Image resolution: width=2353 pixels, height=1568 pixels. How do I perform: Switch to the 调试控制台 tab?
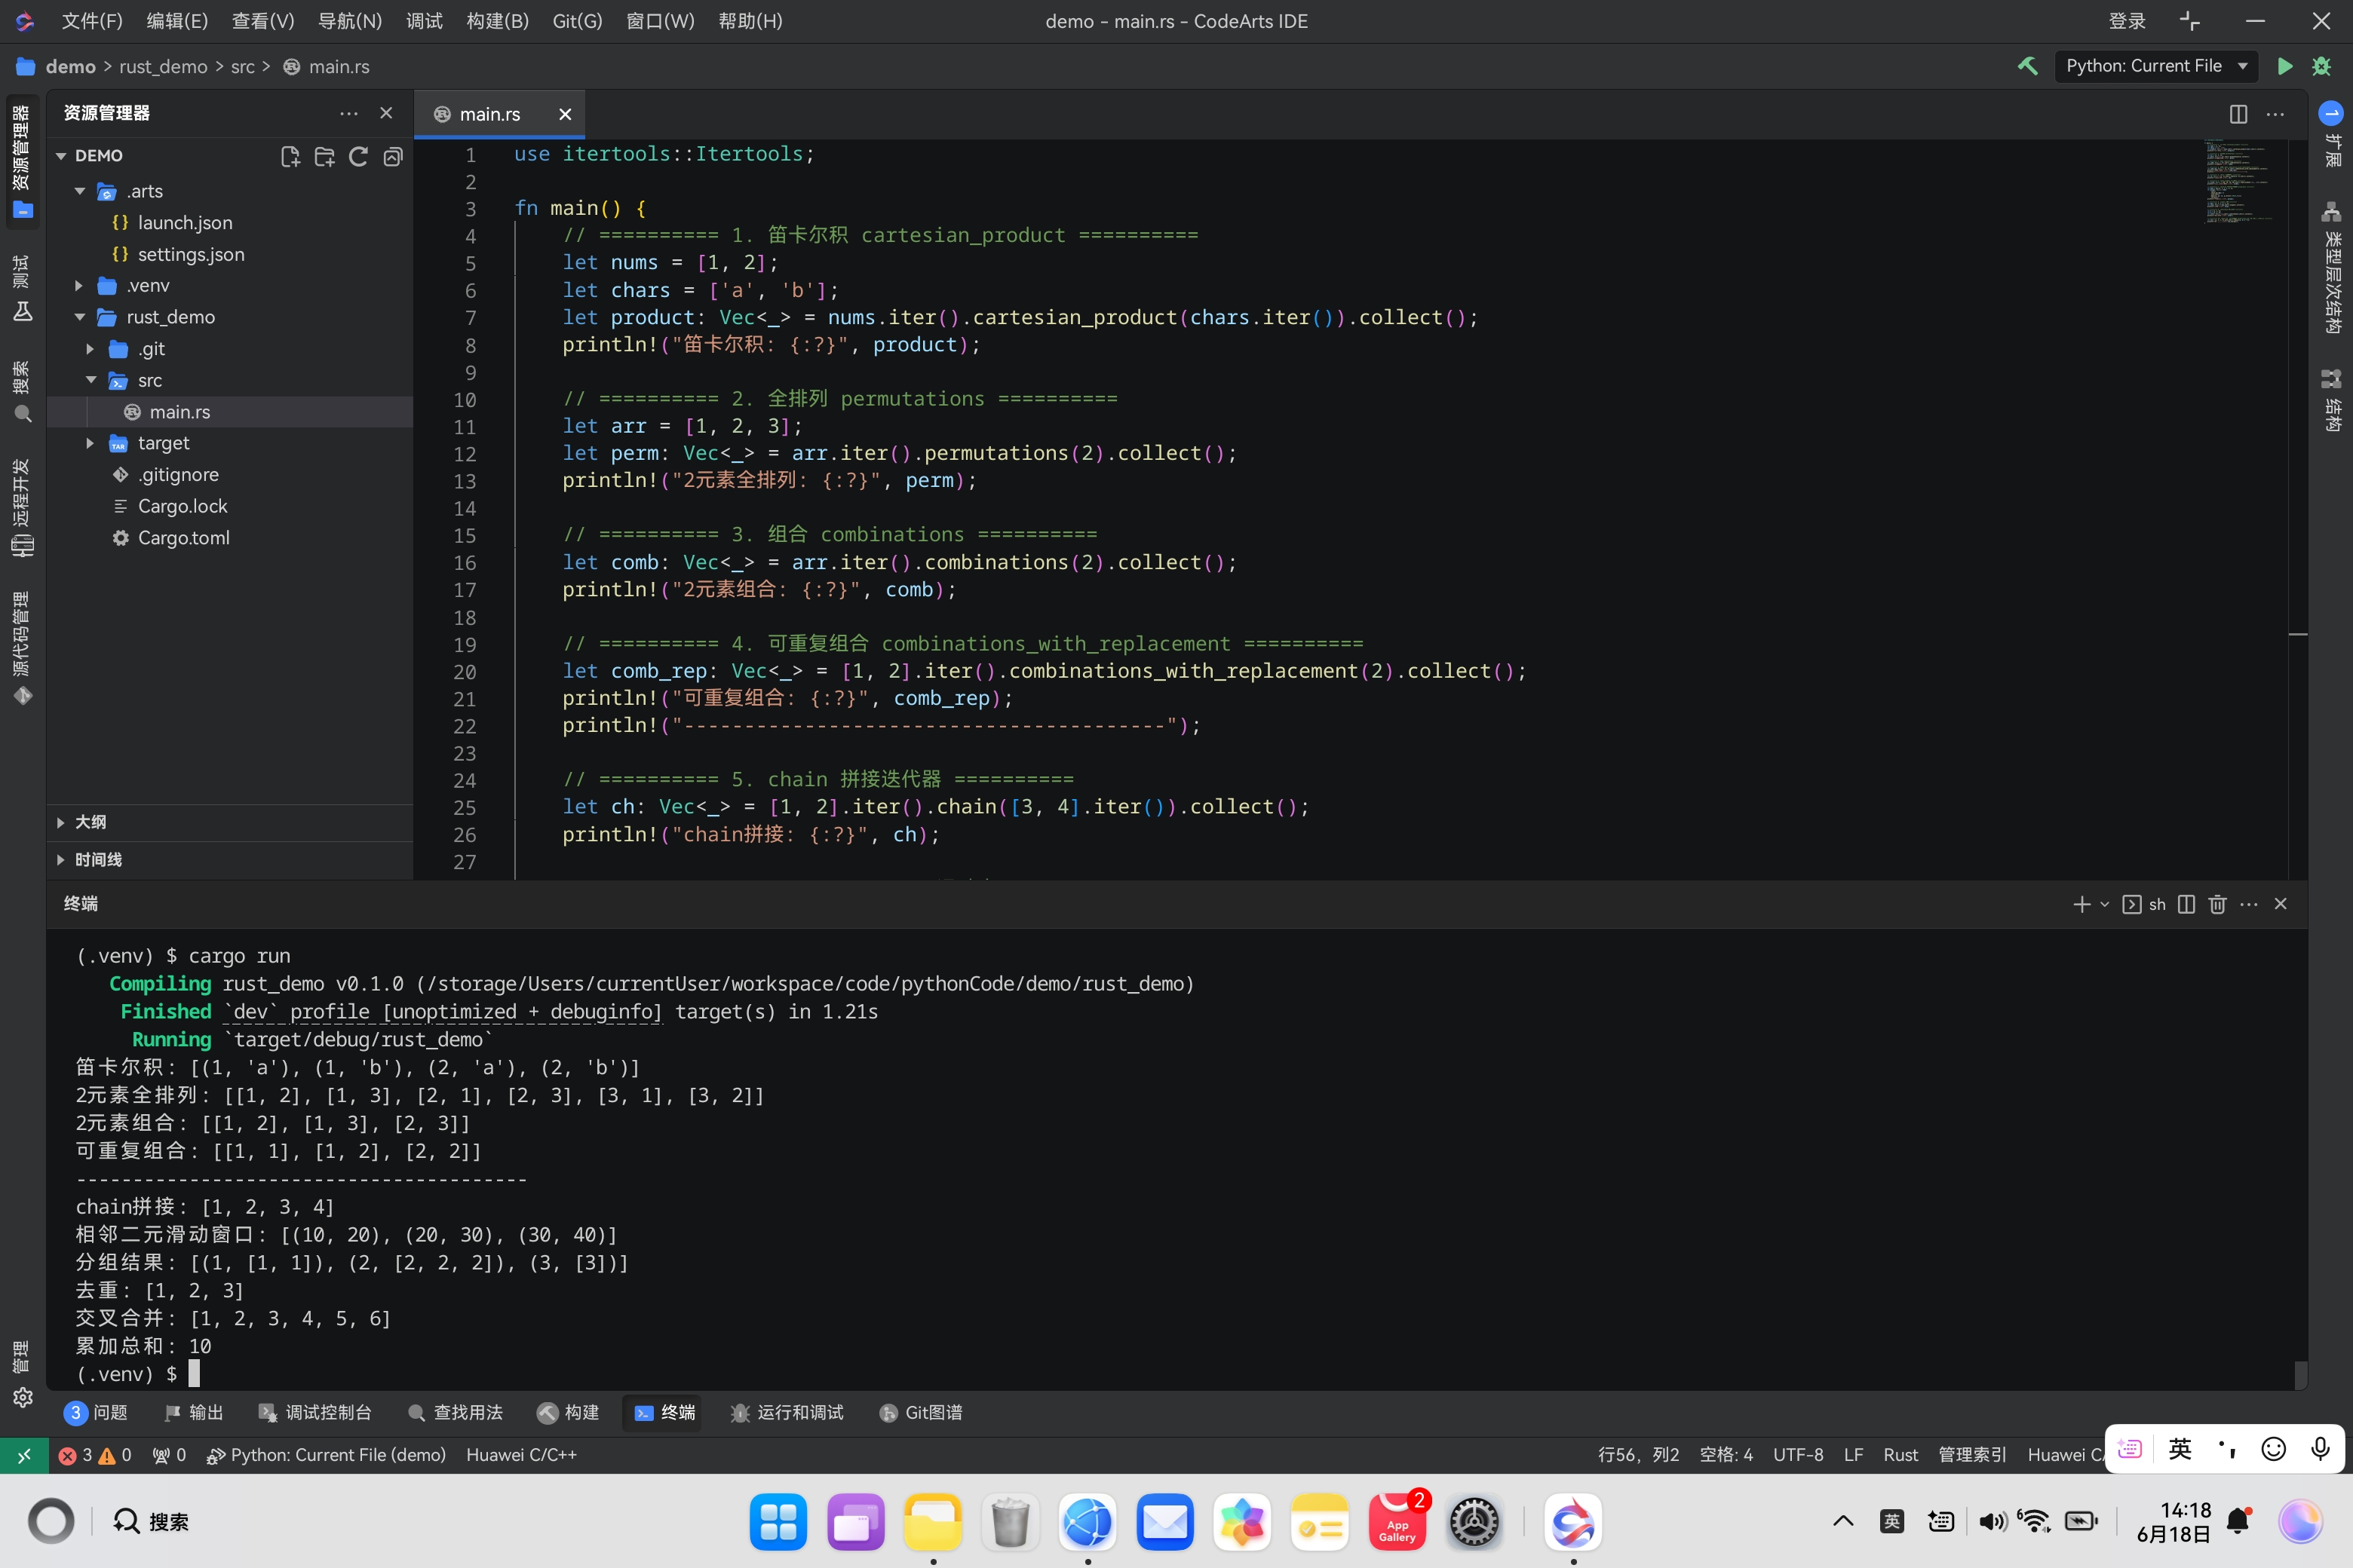[x=315, y=1412]
